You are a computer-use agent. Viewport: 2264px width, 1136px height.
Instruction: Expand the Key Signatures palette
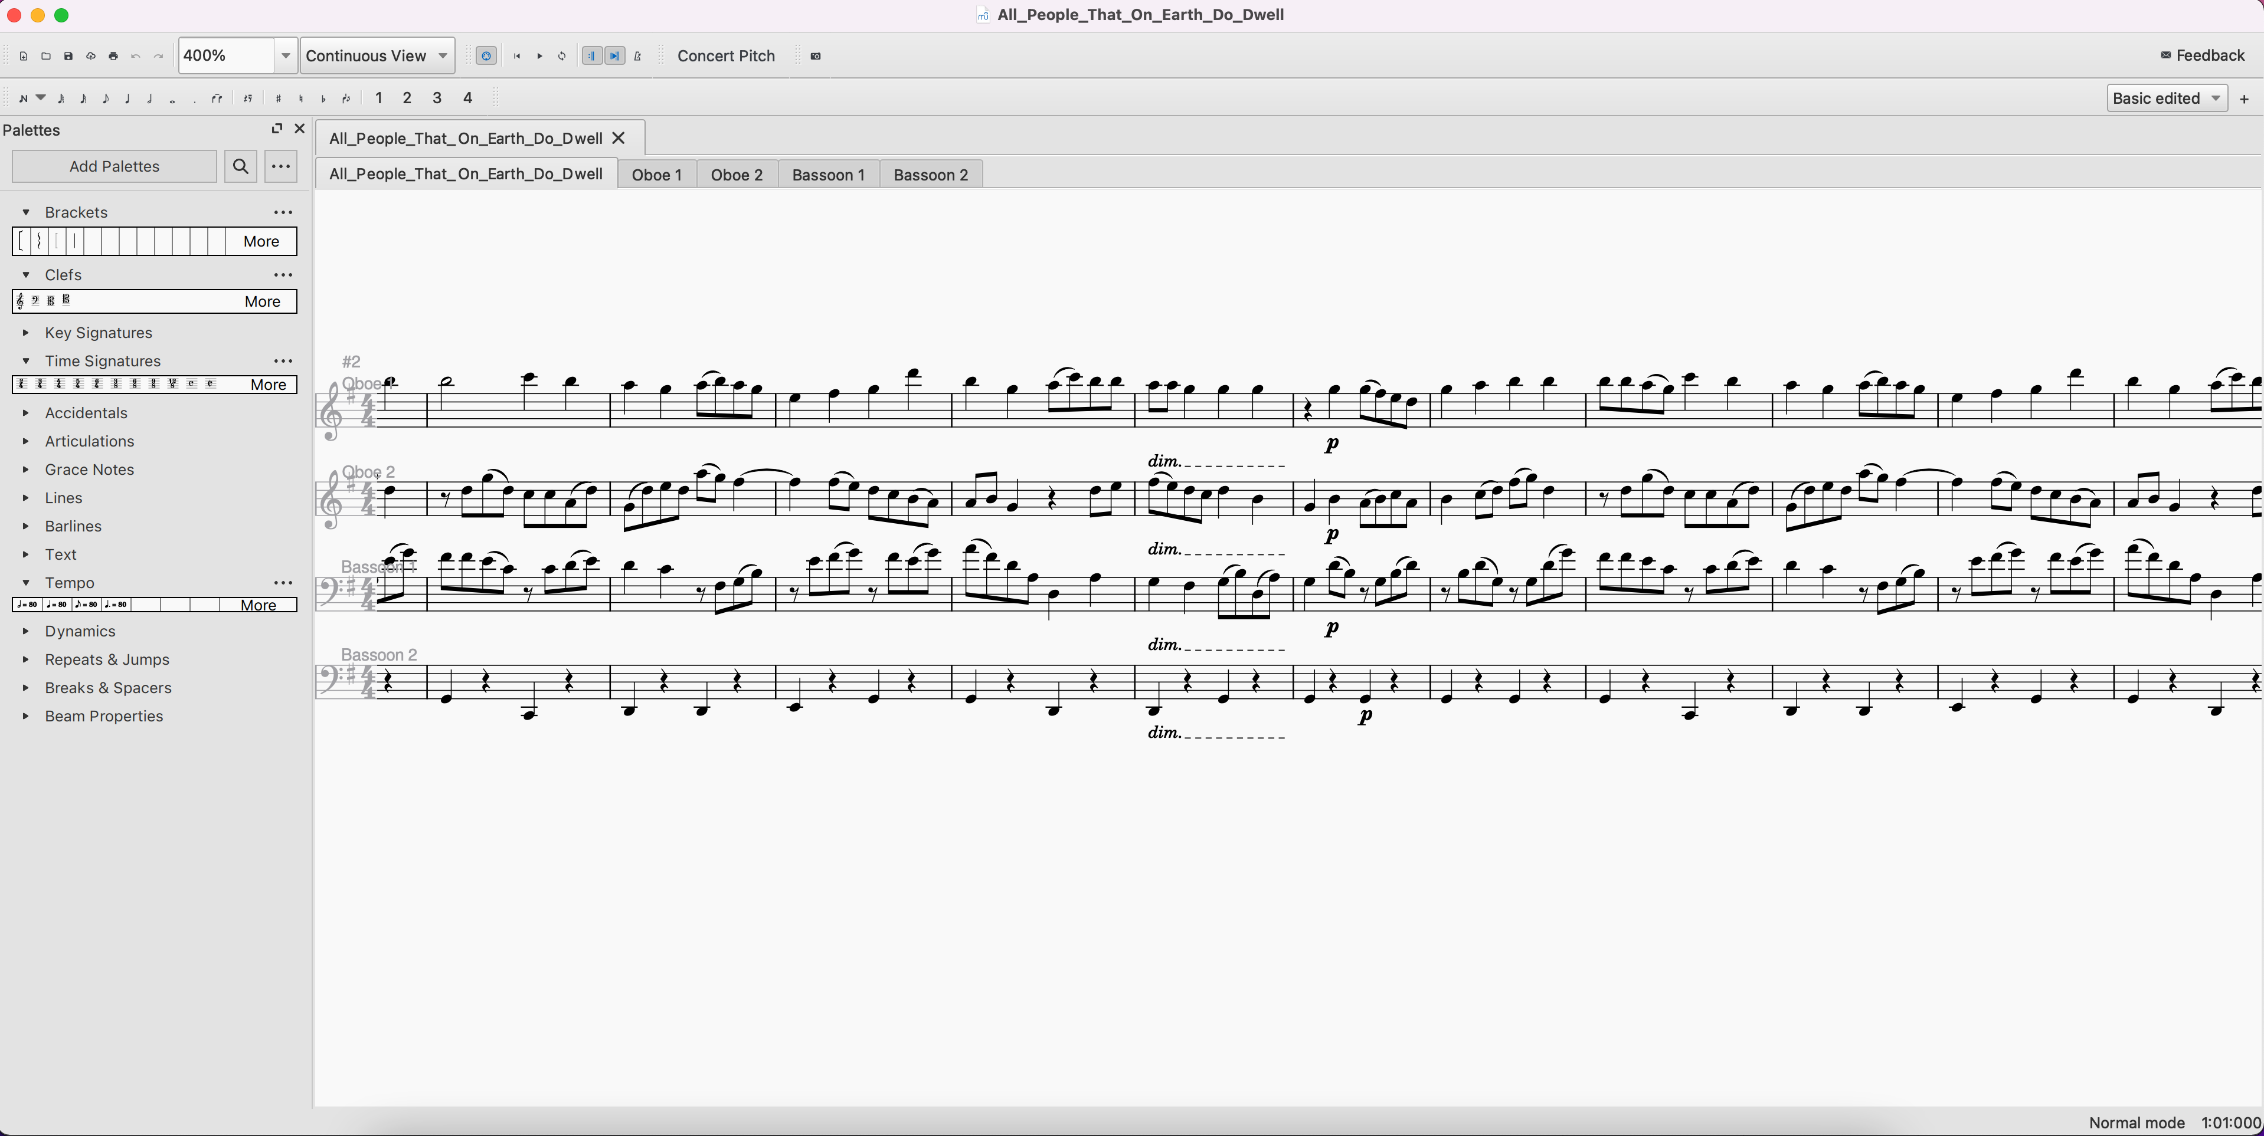(99, 332)
